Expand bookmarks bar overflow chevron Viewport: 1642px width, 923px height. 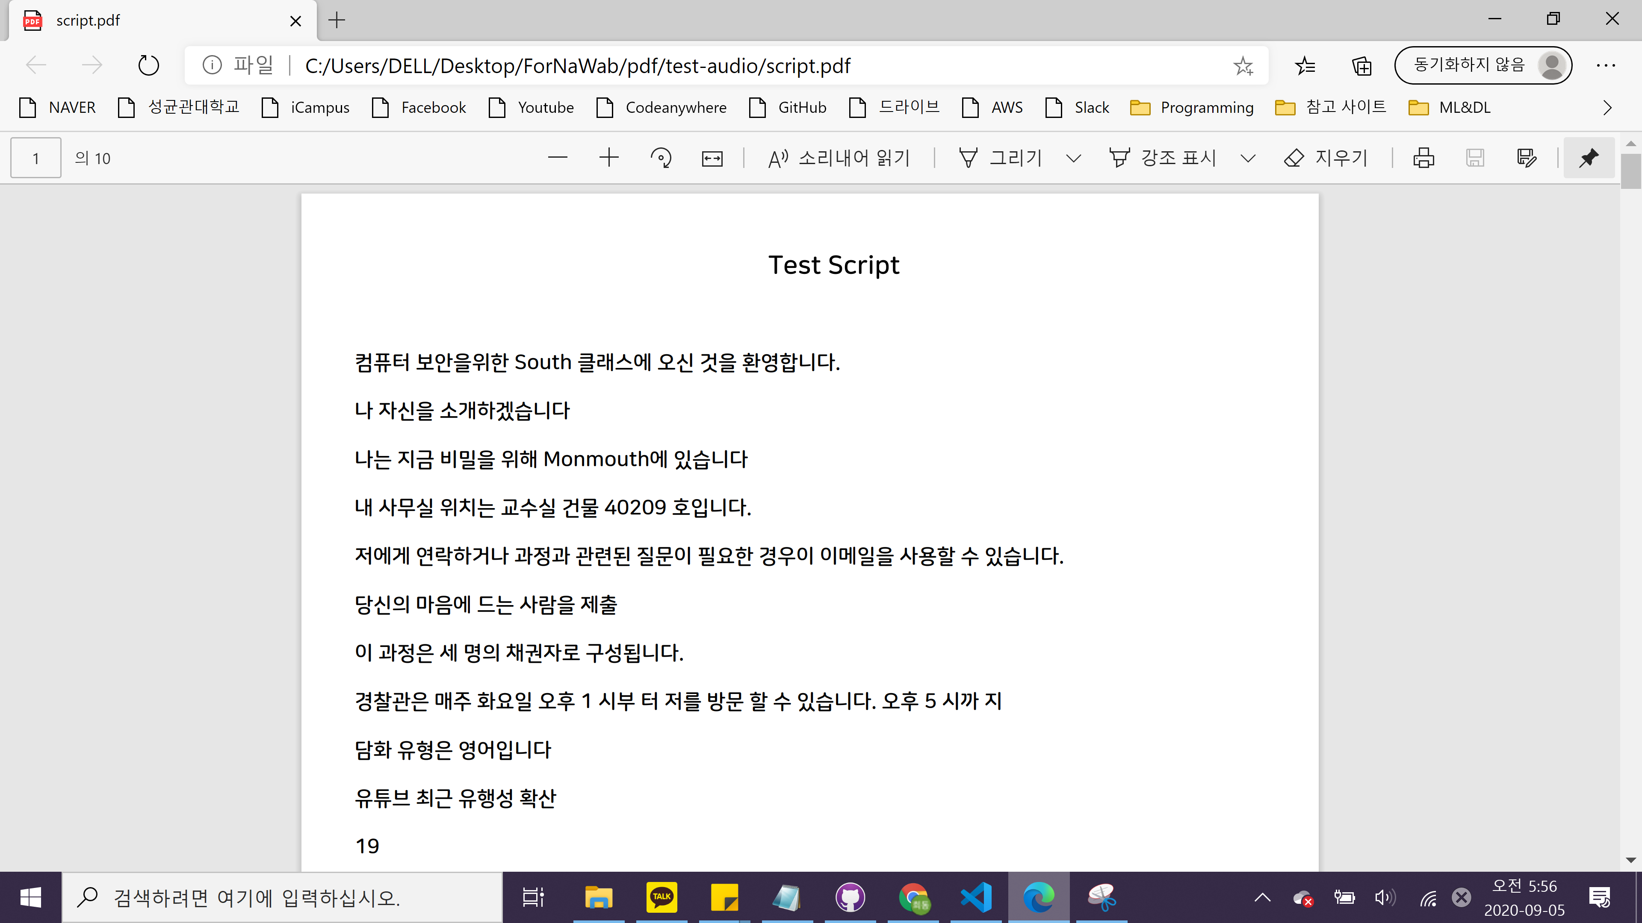click(x=1607, y=108)
